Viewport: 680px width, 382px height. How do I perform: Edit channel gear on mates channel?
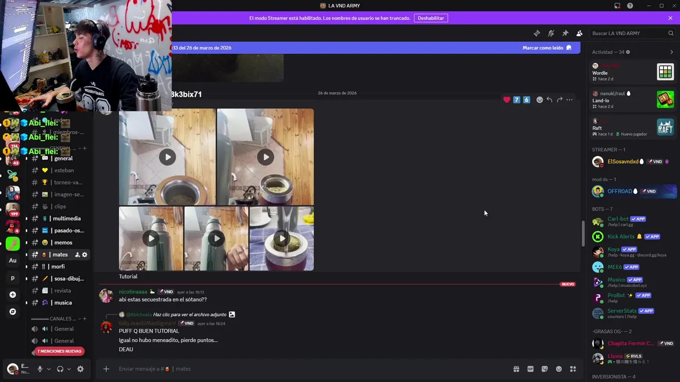pos(84,255)
